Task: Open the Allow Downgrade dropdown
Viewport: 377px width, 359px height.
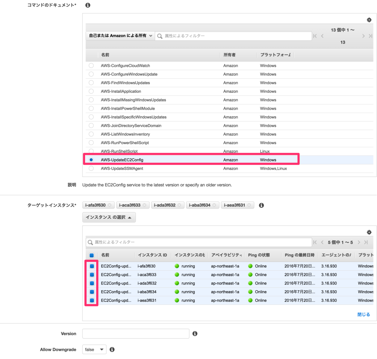Action: tap(94, 349)
